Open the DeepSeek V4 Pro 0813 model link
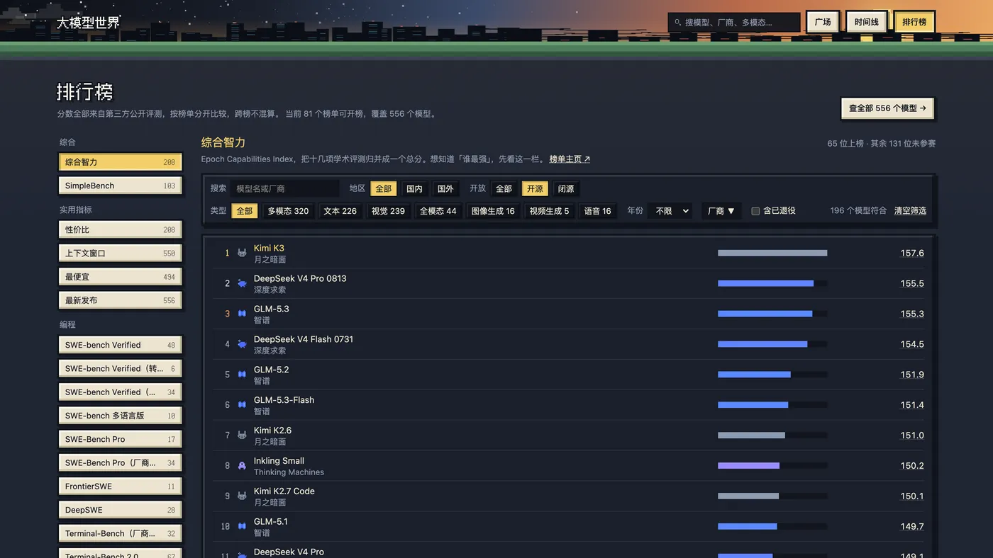 tap(300, 278)
